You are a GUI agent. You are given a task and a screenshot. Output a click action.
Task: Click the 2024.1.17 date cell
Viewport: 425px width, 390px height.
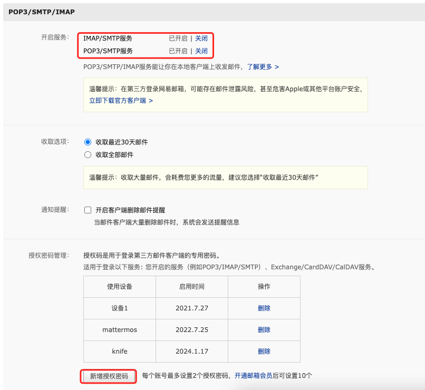(191, 352)
